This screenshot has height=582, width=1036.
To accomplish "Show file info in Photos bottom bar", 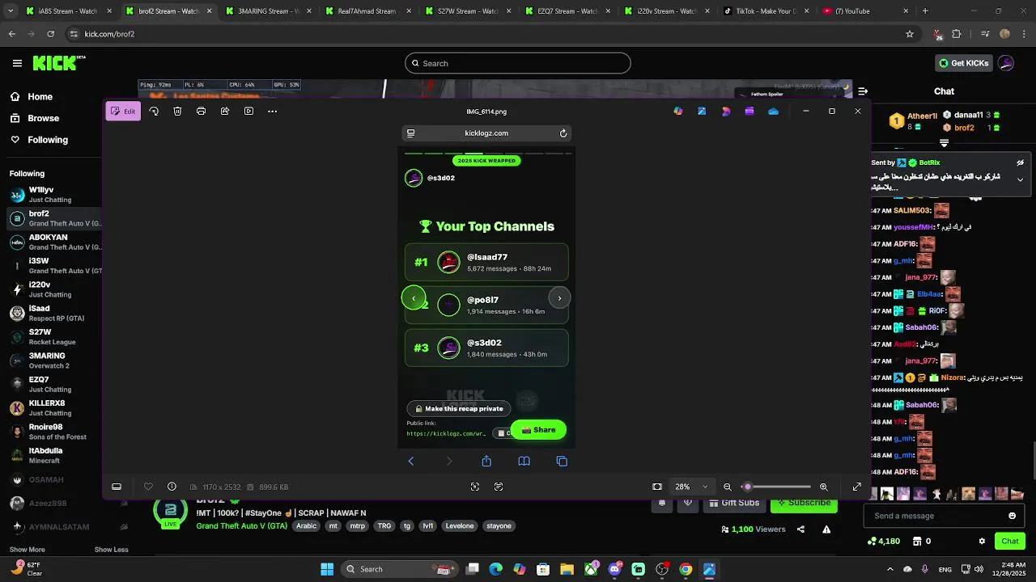I will click(172, 487).
